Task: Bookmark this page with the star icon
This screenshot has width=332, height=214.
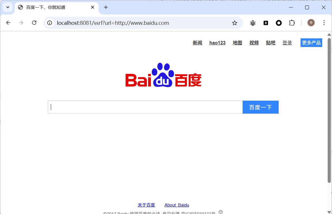Action: tap(235, 23)
